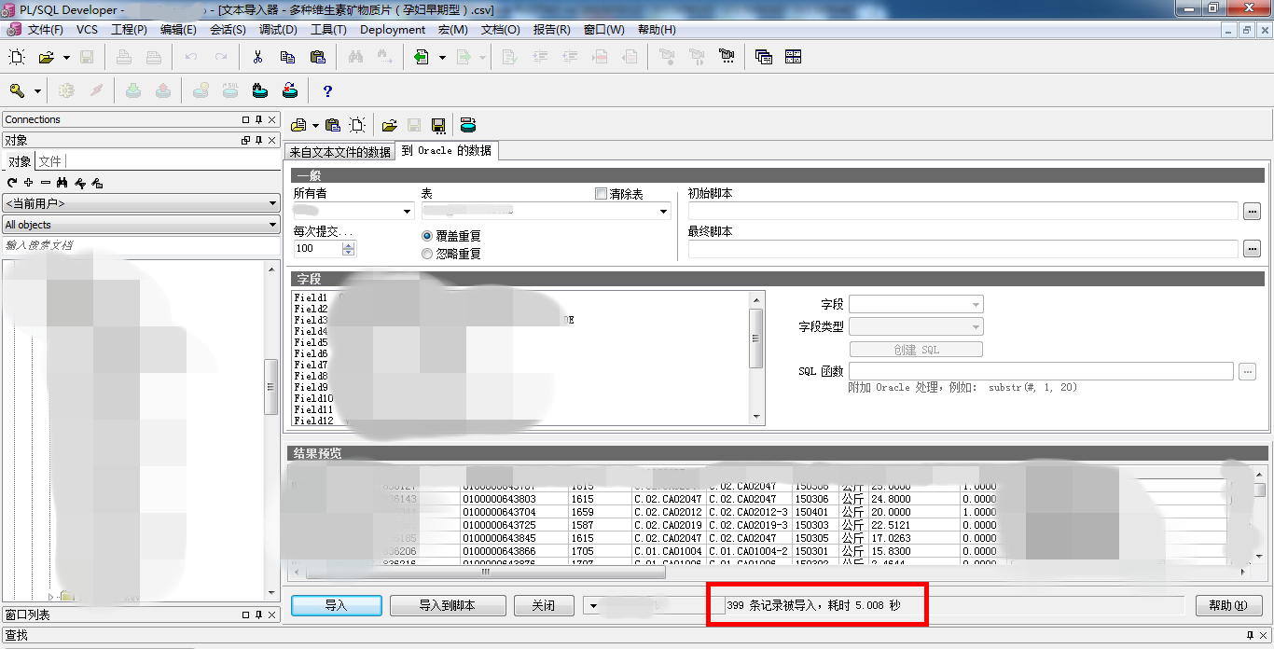1274x649 pixels.
Task: Check the 清除表 checkbox
Action: (601, 194)
